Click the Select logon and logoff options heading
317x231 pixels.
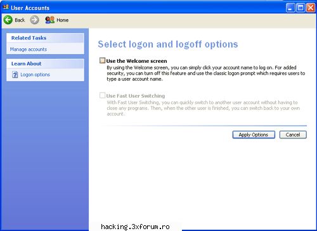pos(168,44)
